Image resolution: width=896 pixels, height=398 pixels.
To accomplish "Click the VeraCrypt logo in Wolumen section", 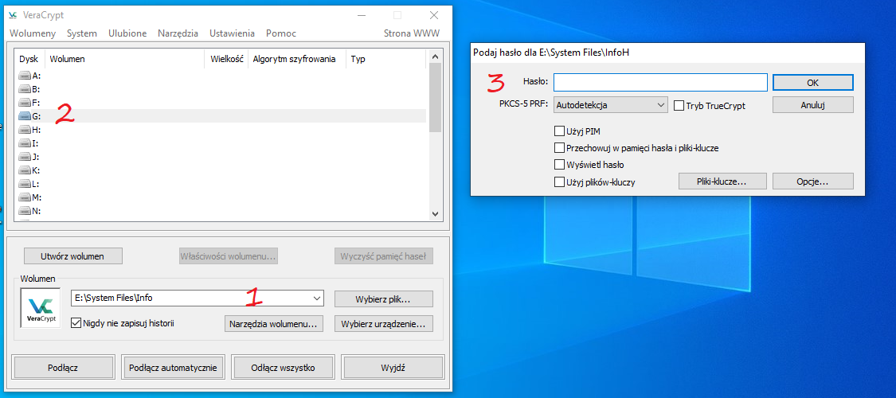I will 40,307.
